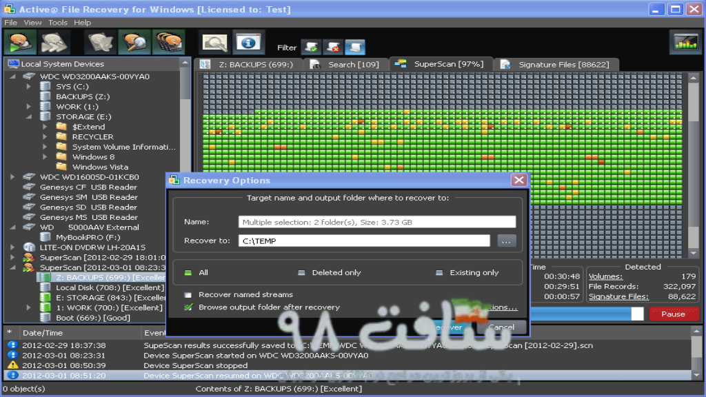
Task: Click the SuperScan [2012-02-29 18:01 scan result icon
Action: (x=29, y=258)
